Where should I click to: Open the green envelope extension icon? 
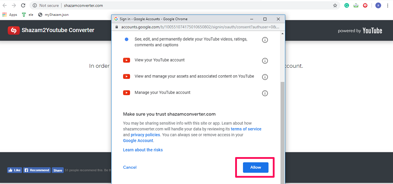click(x=356, y=5)
